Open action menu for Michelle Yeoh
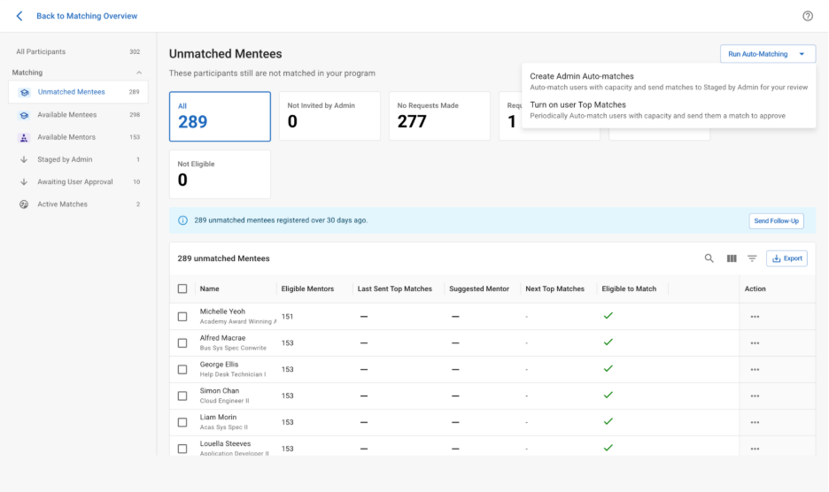The height and width of the screenshot is (492, 829). (755, 317)
